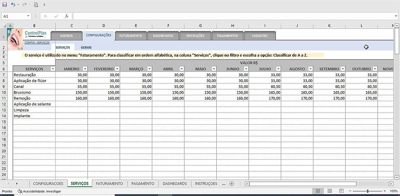The image size is (400, 196).
Task: Click the Undo arrow icon
Action: click(13, 4)
